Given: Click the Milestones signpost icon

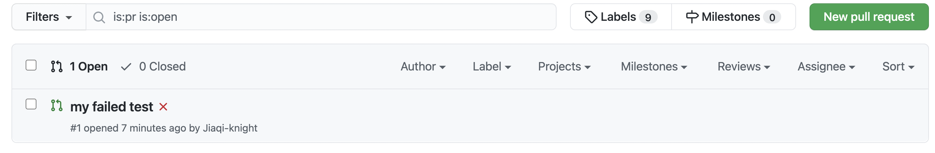Looking at the screenshot, I should [691, 17].
